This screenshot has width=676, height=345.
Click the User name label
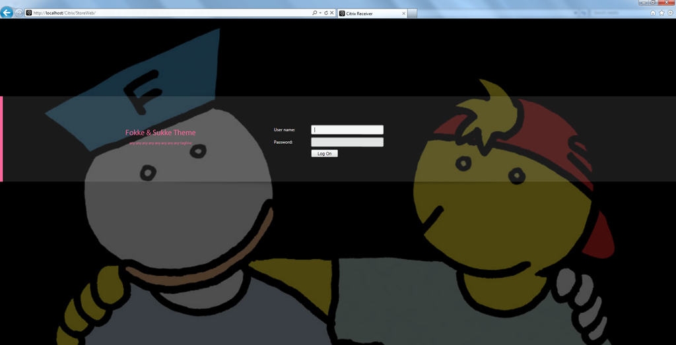(285, 130)
